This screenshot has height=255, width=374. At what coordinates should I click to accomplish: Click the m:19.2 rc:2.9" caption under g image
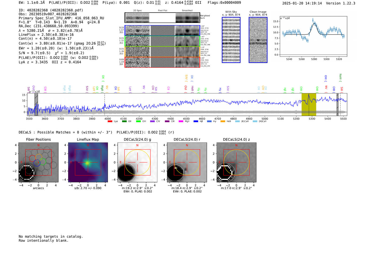(x=137, y=188)
